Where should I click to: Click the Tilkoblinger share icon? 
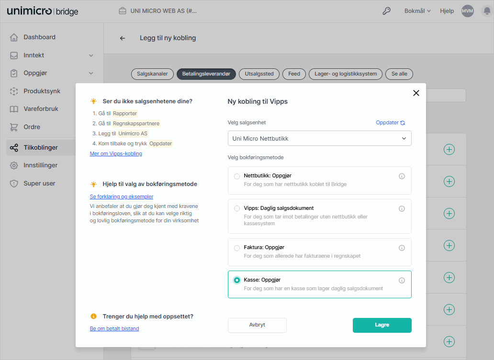(x=14, y=148)
